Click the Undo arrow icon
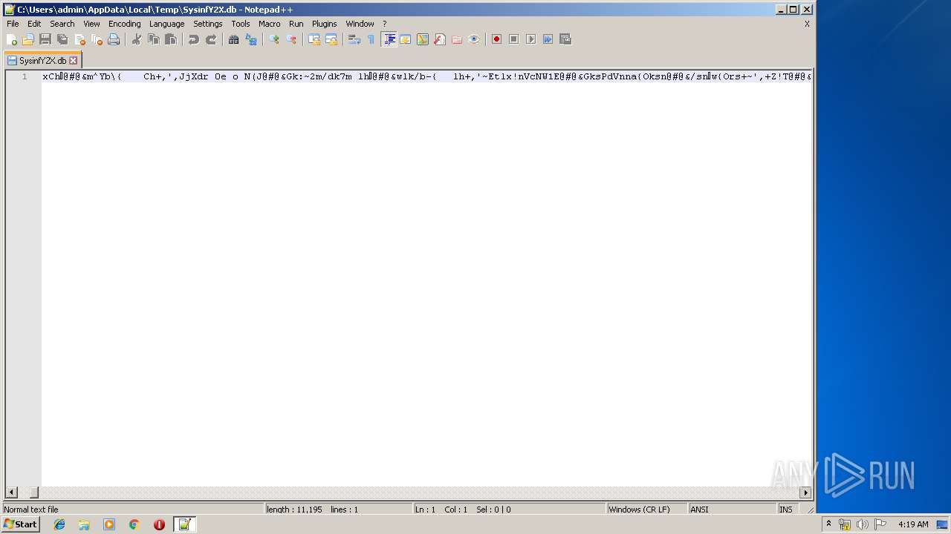 click(x=194, y=39)
